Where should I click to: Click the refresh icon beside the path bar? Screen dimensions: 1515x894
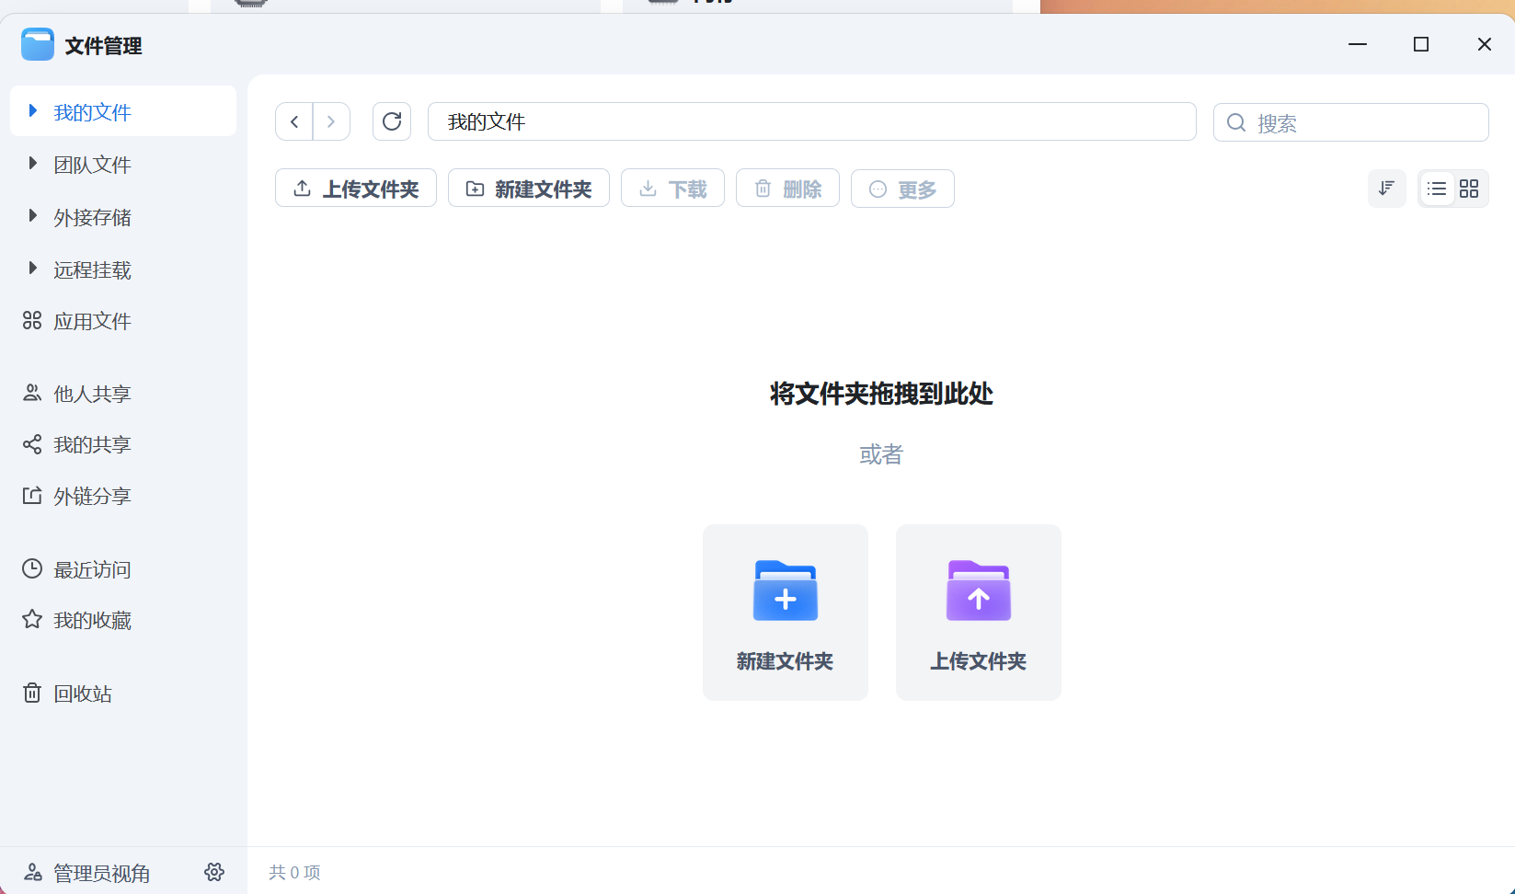[x=392, y=121]
